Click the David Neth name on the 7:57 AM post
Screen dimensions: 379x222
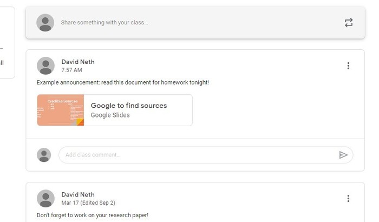(x=78, y=62)
